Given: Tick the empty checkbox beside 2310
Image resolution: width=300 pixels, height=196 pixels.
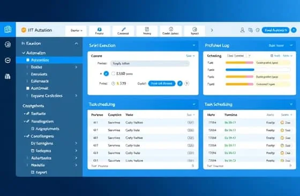Looking at the screenshot, I should point(113,73).
